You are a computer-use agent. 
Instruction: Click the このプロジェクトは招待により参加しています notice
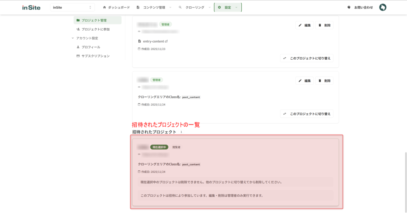[235, 195]
